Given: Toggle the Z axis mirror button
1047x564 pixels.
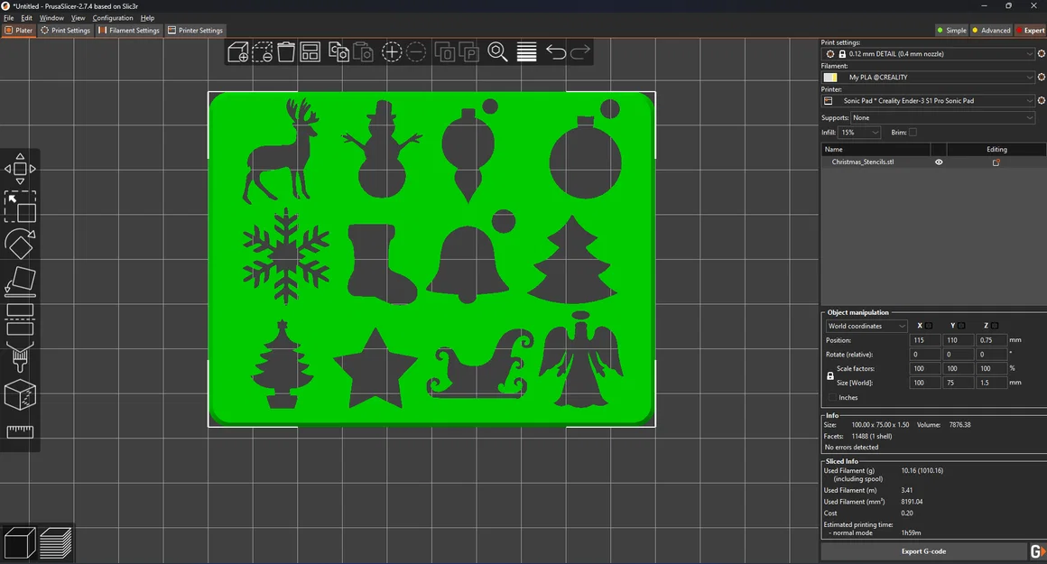Looking at the screenshot, I should click(995, 326).
